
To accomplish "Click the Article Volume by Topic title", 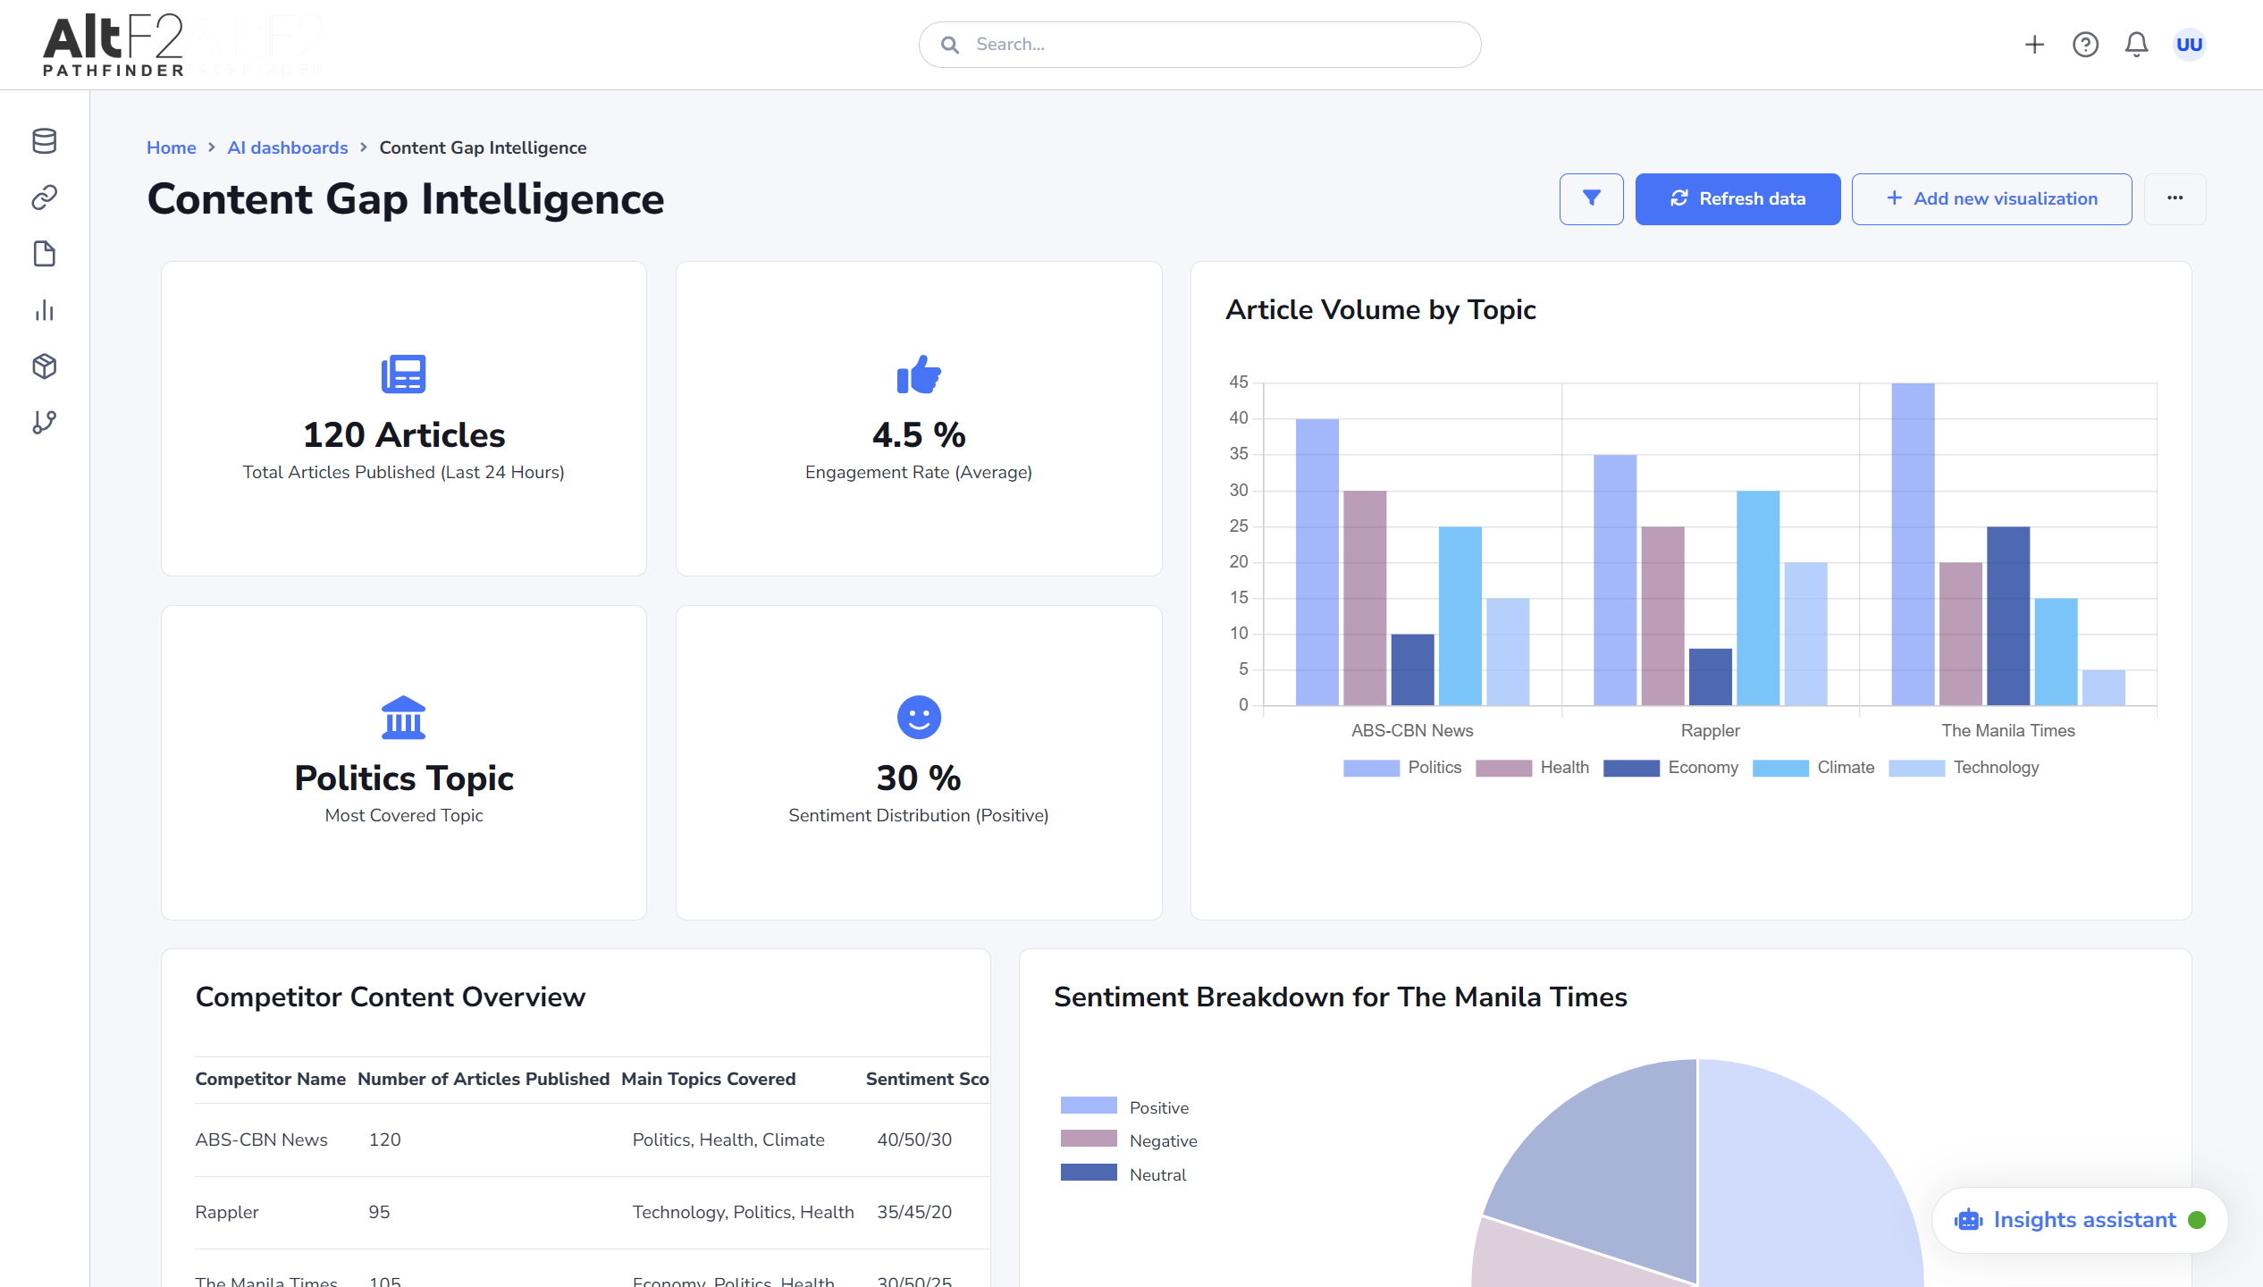I will (1380, 309).
